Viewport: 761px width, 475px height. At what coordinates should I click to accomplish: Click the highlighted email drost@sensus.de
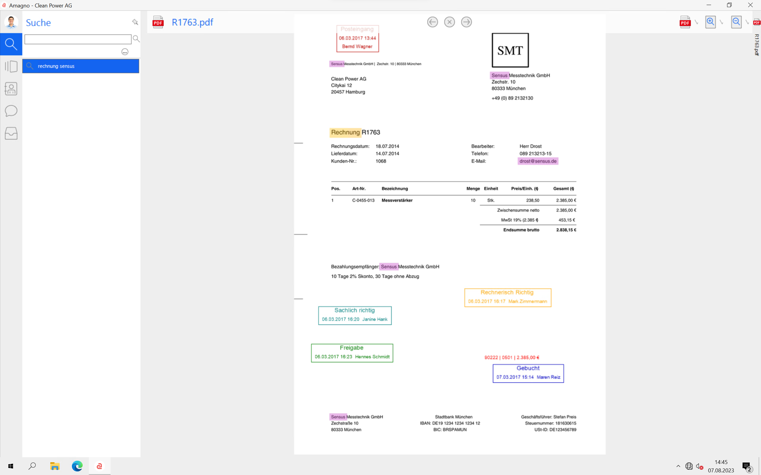click(x=538, y=161)
